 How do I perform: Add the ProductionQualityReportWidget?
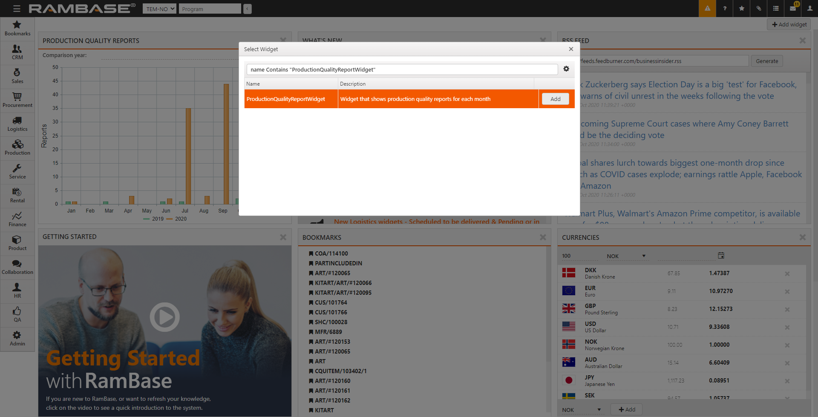tap(555, 99)
